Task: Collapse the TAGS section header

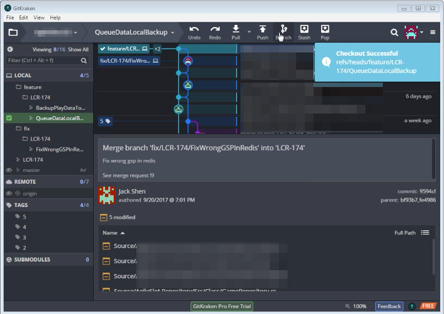Action: coord(48,205)
